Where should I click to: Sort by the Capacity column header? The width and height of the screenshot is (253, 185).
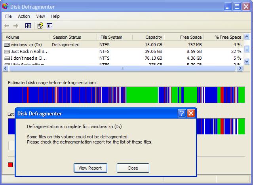tap(148, 37)
